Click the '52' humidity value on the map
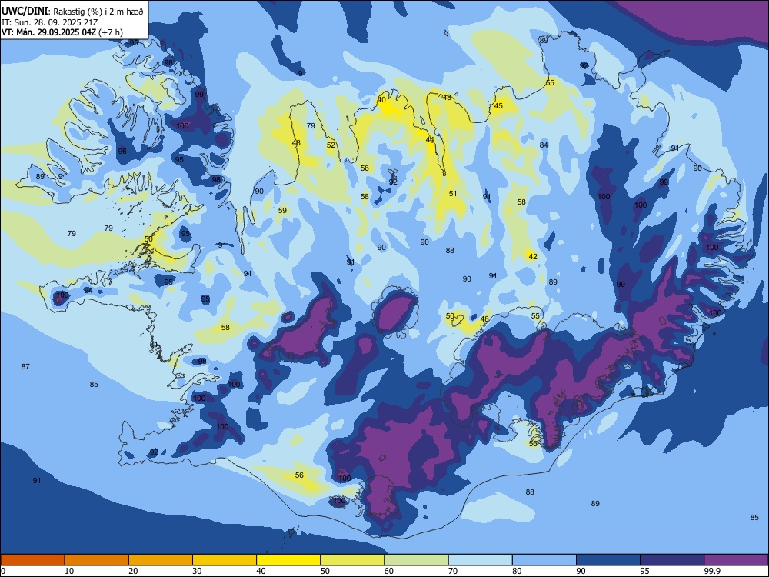769x577 pixels. (x=331, y=145)
